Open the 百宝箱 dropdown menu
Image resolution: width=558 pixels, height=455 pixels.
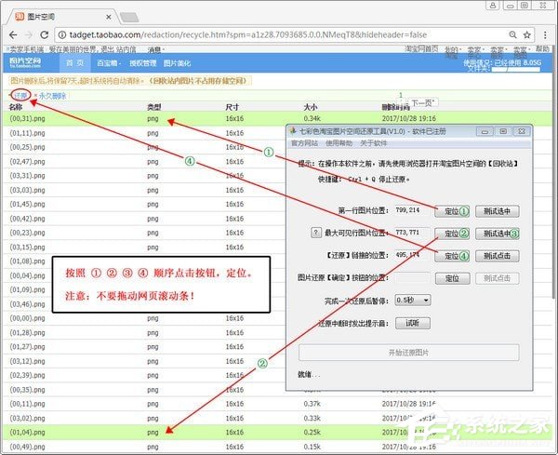pyautogui.click(x=109, y=63)
